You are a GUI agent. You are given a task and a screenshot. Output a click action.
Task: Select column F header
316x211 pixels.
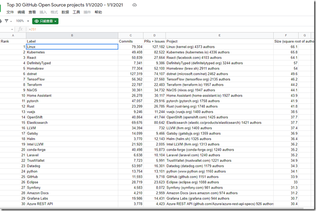[286, 35]
